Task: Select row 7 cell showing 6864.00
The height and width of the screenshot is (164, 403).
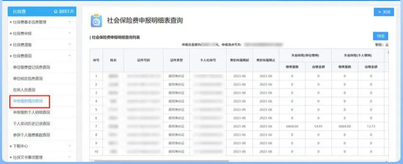Action: click(292, 126)
